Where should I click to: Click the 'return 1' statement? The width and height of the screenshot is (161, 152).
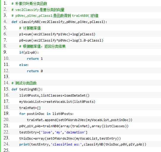tap(35, 59)
